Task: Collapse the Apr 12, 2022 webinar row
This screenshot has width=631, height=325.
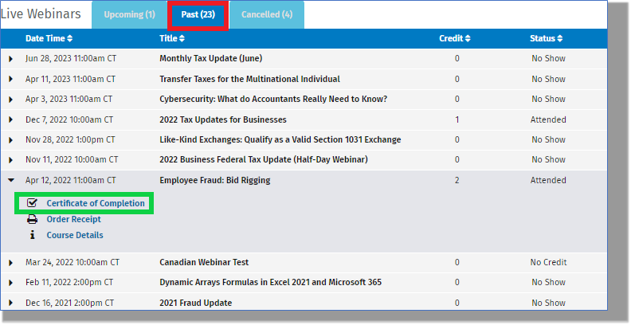Action: [x=11, y=180]
